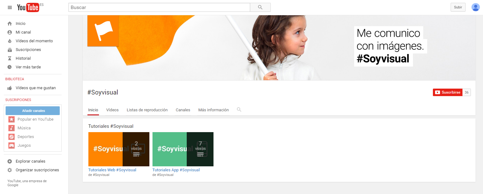
Task: Click the Deportes ball icon
Action: (12, 137)
